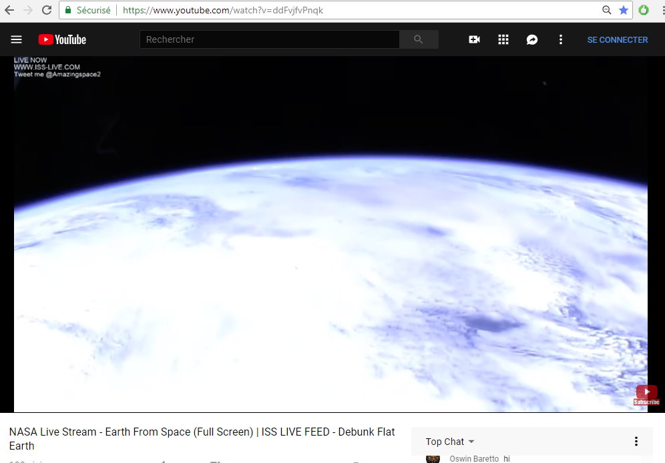Reload the YouTube page

[x=47, y=10]
